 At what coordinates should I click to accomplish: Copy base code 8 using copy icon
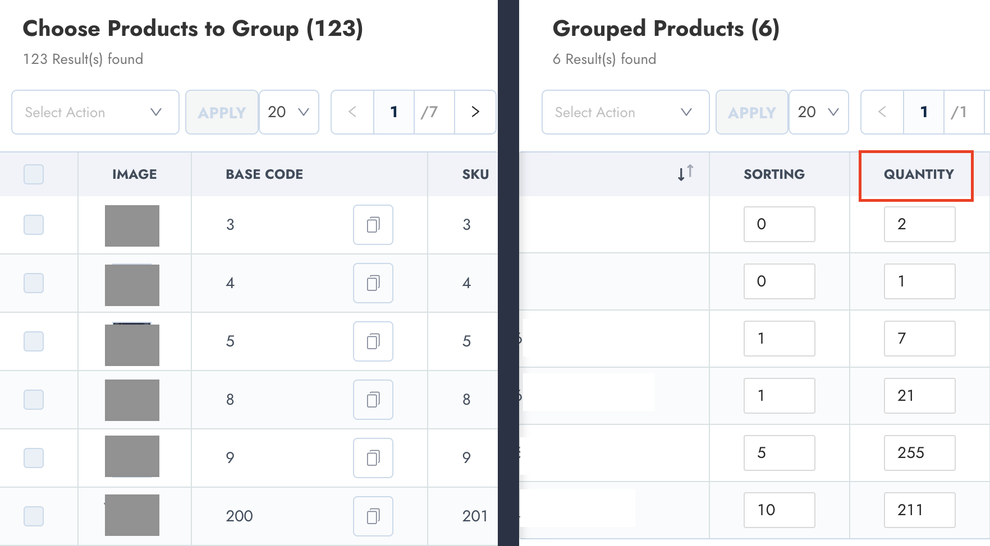click(x=373, y=400)
